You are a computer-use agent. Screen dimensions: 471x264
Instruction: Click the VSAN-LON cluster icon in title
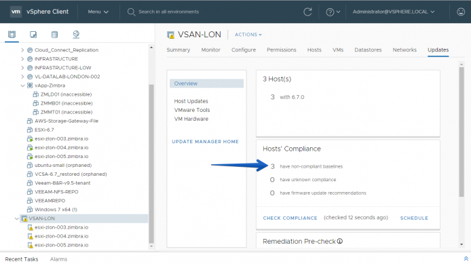(170, 35)
